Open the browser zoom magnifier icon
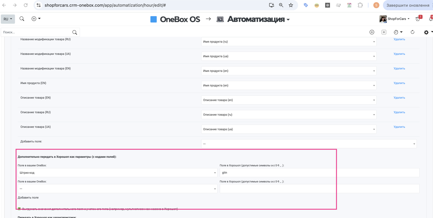 [281, 5]
